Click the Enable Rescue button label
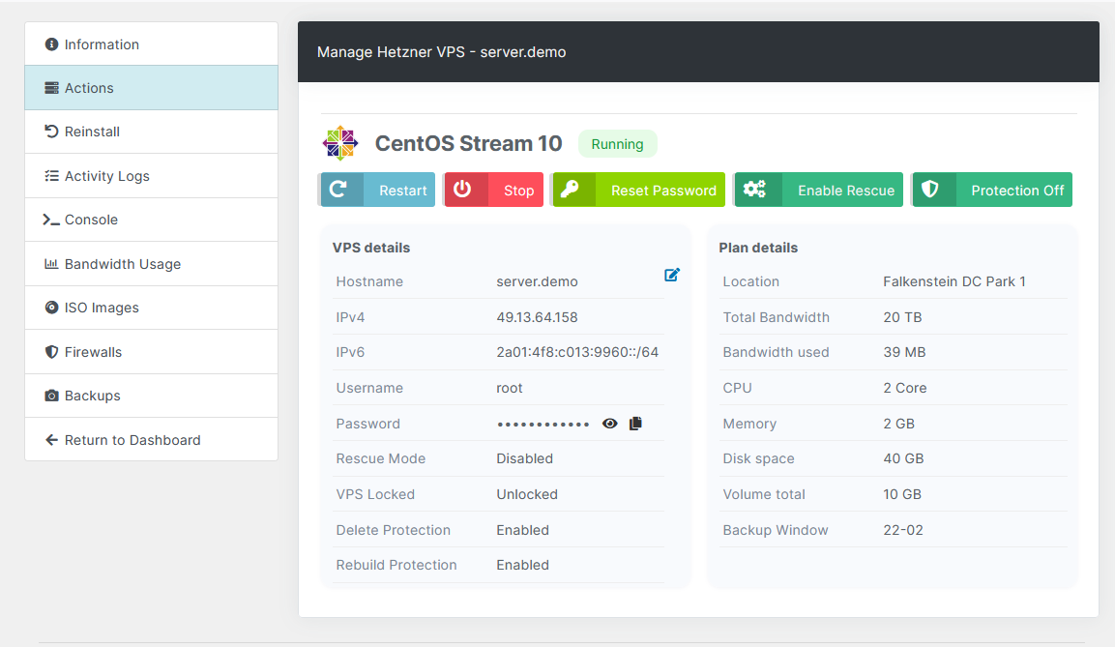Viewport: 1115px width, 647px height. pos(846,191)
